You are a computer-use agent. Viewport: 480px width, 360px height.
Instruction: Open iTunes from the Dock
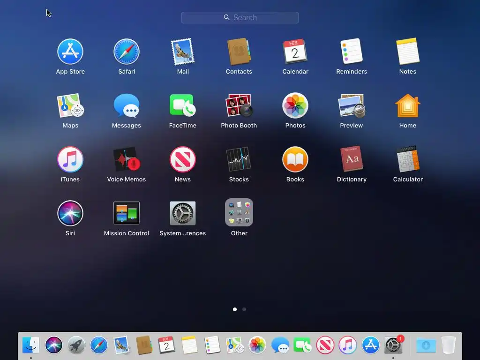(x=348, y=345)
